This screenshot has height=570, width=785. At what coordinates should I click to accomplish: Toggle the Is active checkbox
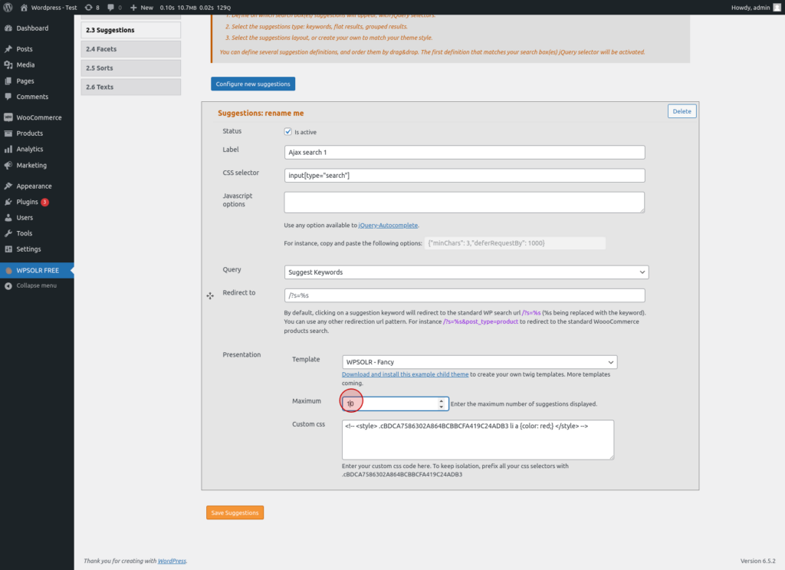click(x=288, y=132)
